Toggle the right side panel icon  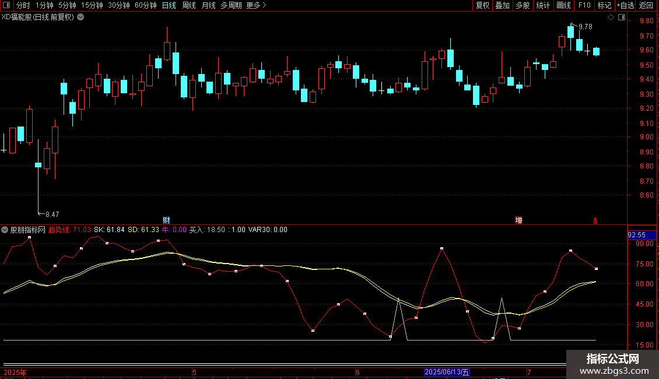(622, 17)
